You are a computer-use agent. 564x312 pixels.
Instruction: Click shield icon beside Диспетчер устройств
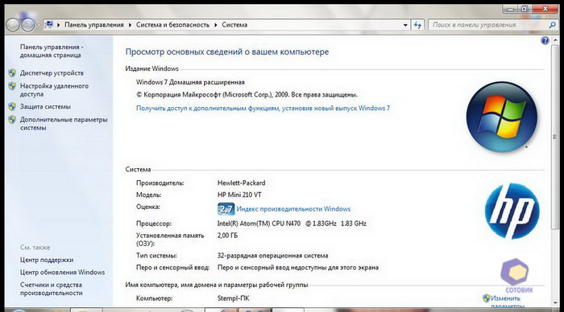12,73
